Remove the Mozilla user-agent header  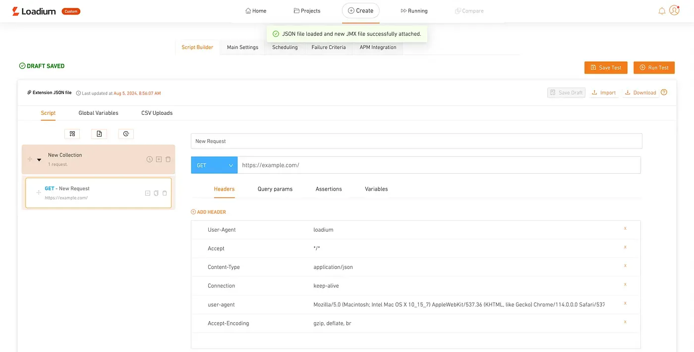pyautogui.click(x=625, y=303)
